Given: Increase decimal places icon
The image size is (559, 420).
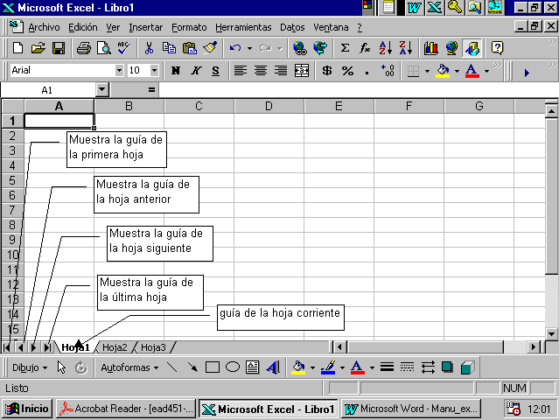Looking at the screenshot, I should pyautogui.click(x=388, y=71).
